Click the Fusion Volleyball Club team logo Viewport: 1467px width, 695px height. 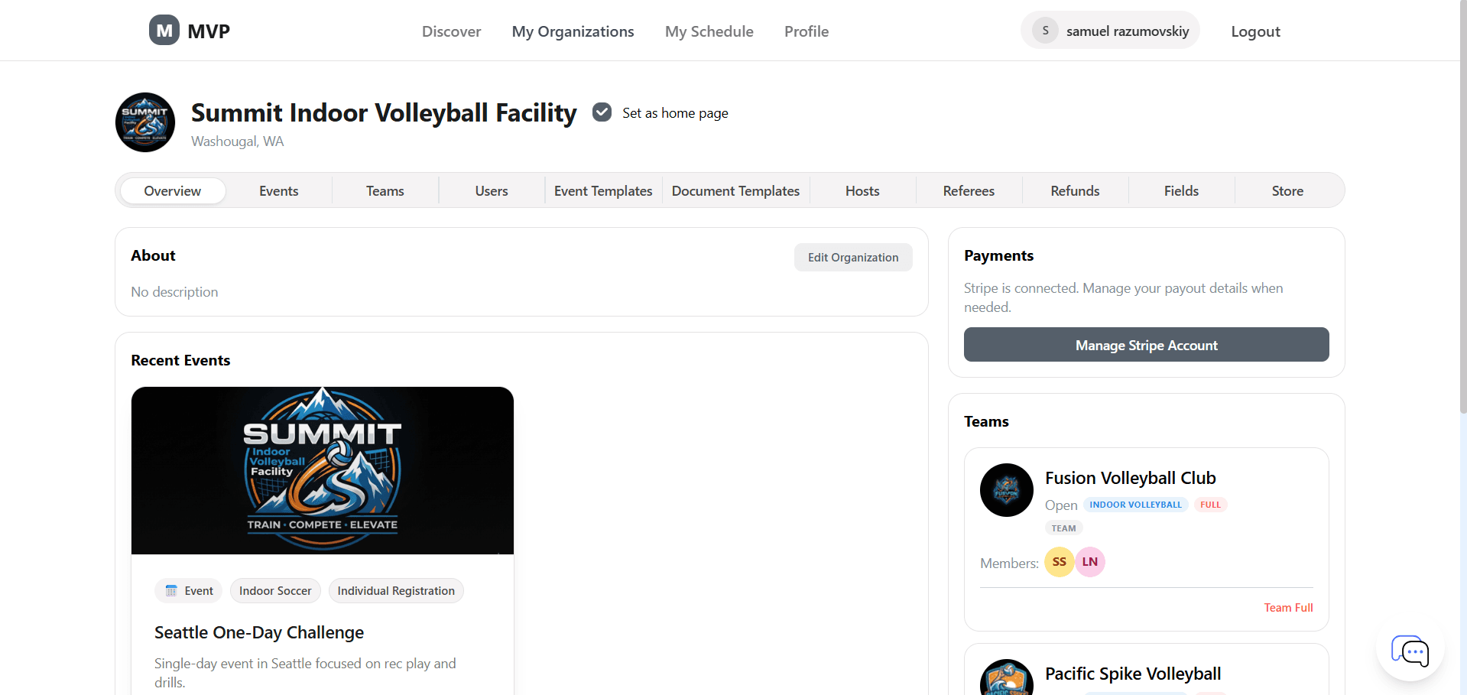pos(1005,490)
